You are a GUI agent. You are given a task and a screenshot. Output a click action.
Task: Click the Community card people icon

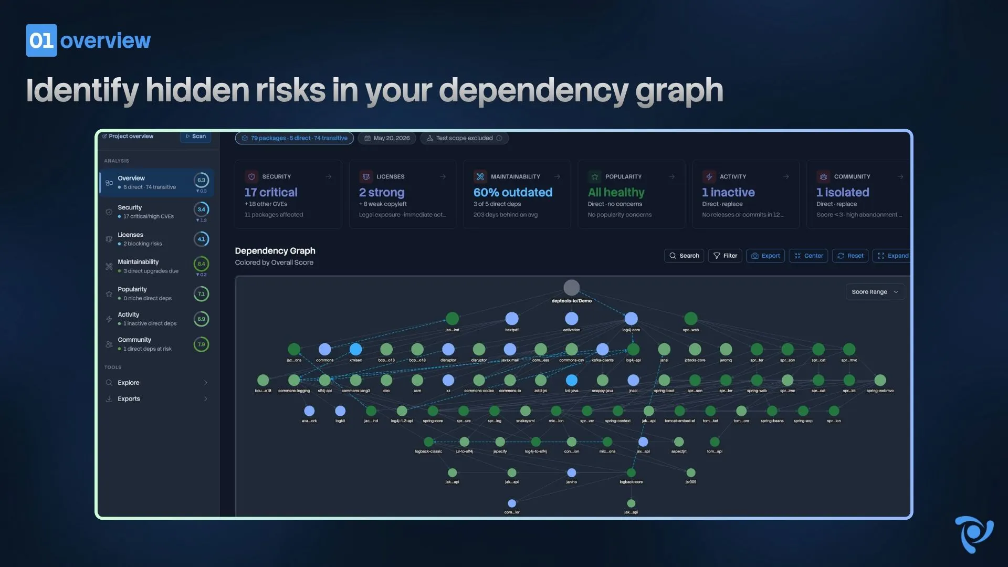pyautogui.click(x=824, y=176)
